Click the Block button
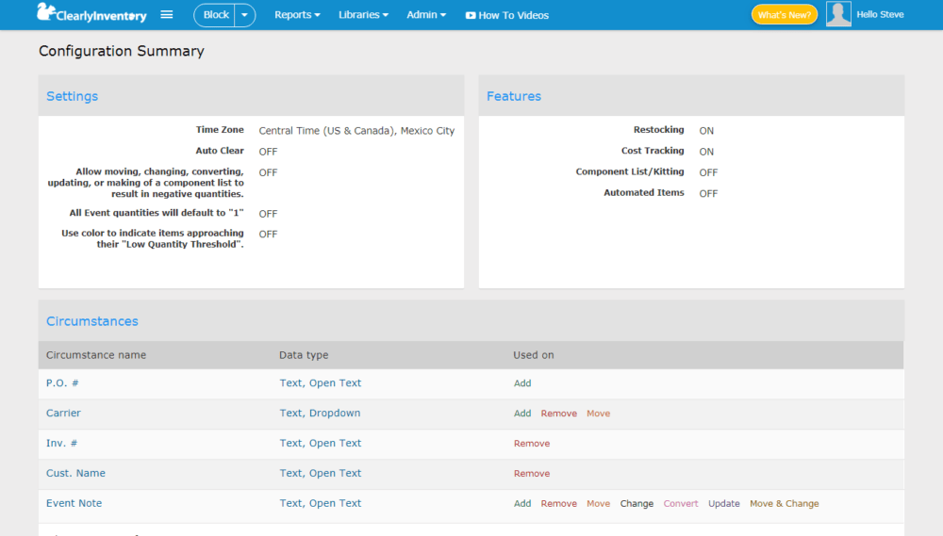The image size is (943, 536). coord(215,15)
